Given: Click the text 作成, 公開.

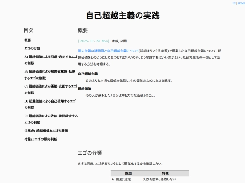Looking at the screenshot, I should (120, 41).
